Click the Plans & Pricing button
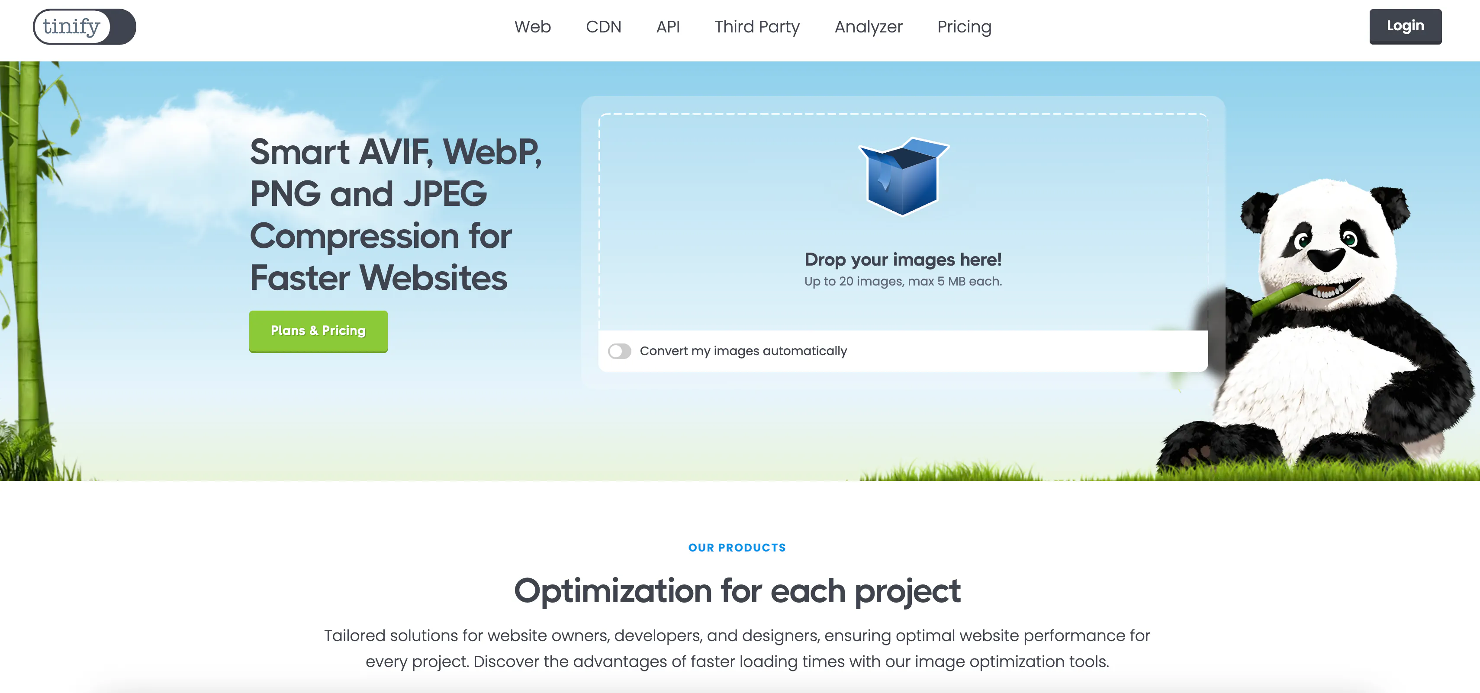The width and height of the screenshot is (1480, 693). coord(318,331)
